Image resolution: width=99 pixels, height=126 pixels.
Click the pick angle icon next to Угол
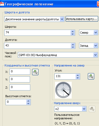tap(91, 76)
